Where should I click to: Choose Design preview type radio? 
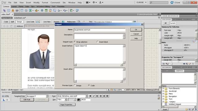(75, 85)
